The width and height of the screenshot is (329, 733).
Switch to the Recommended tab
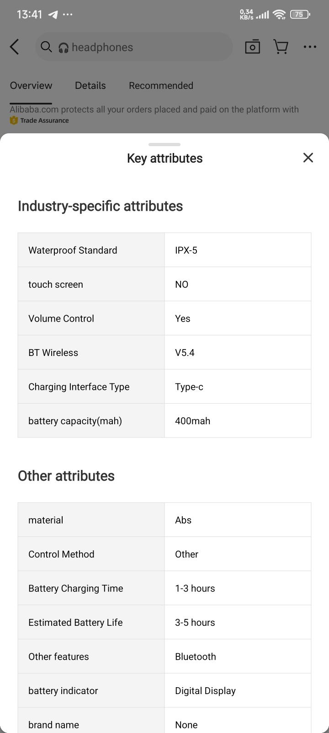pos(161,86)
